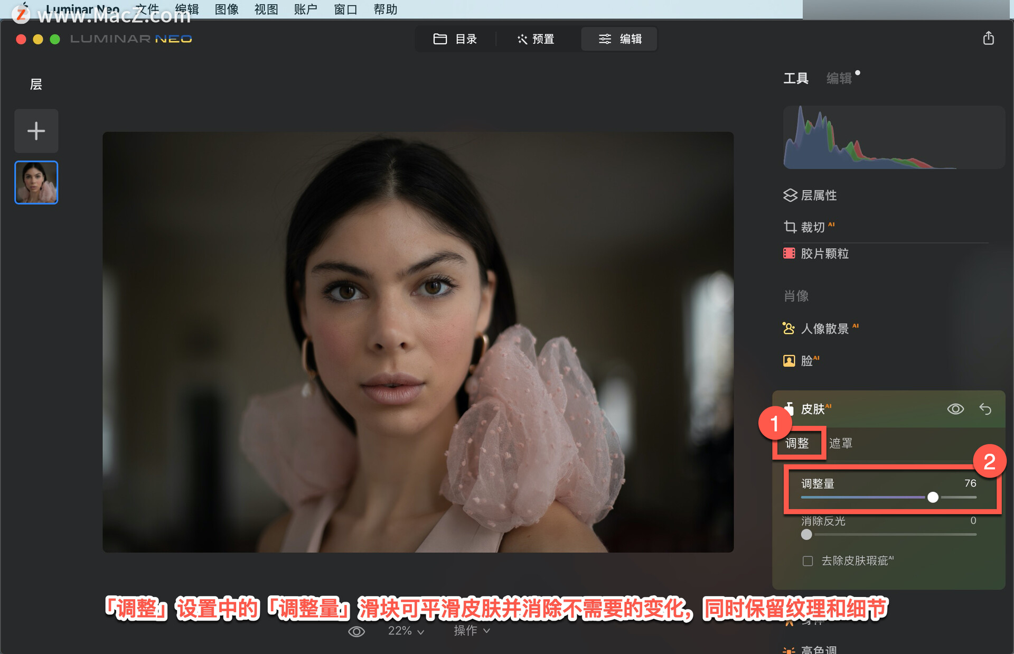Click the histogram display
Viewport: 1014px width, 654px height.
(894, 137)
